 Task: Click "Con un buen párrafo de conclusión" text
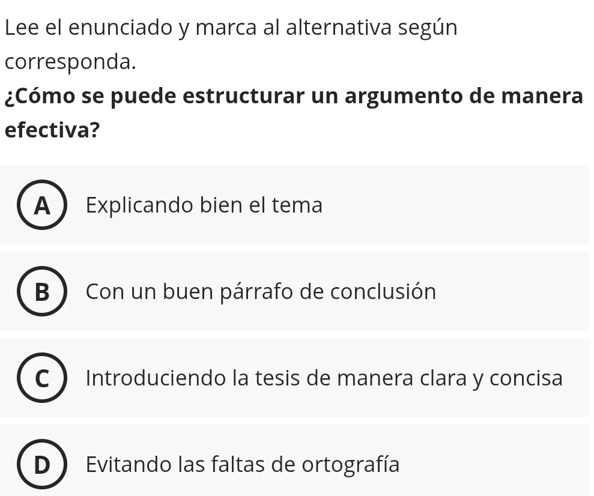[261, 292]
